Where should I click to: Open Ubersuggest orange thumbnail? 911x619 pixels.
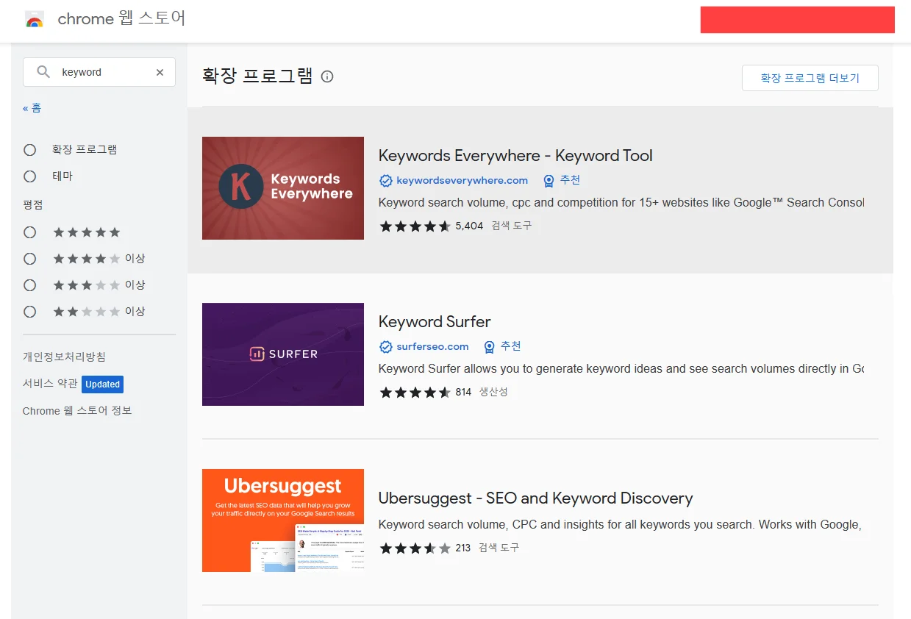click(283, 520)
